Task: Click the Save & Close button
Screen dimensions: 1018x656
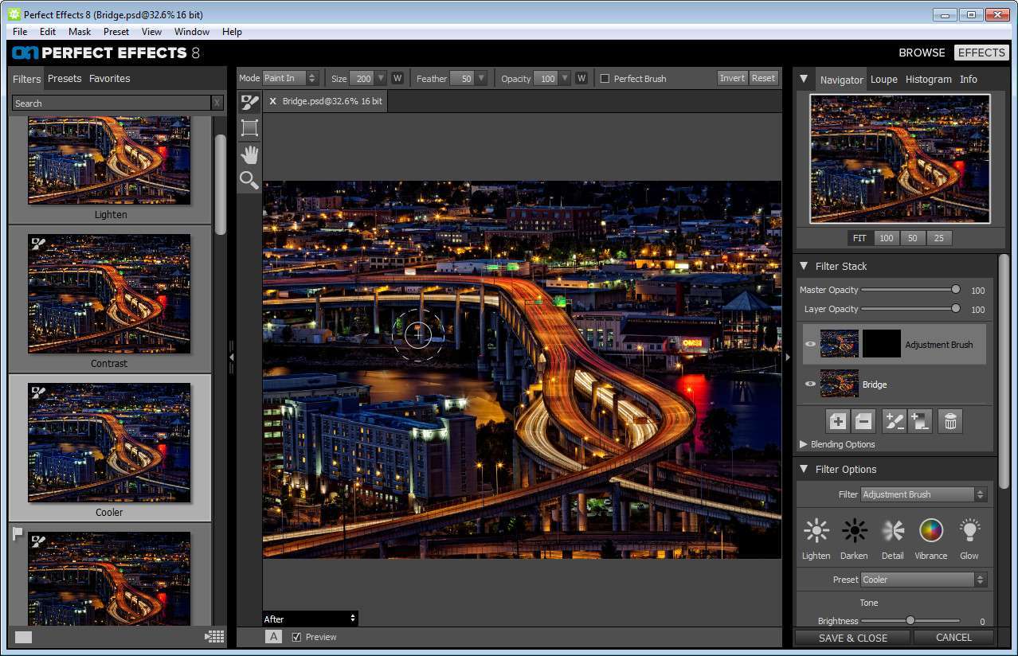Action: click(x=852, y=638)
